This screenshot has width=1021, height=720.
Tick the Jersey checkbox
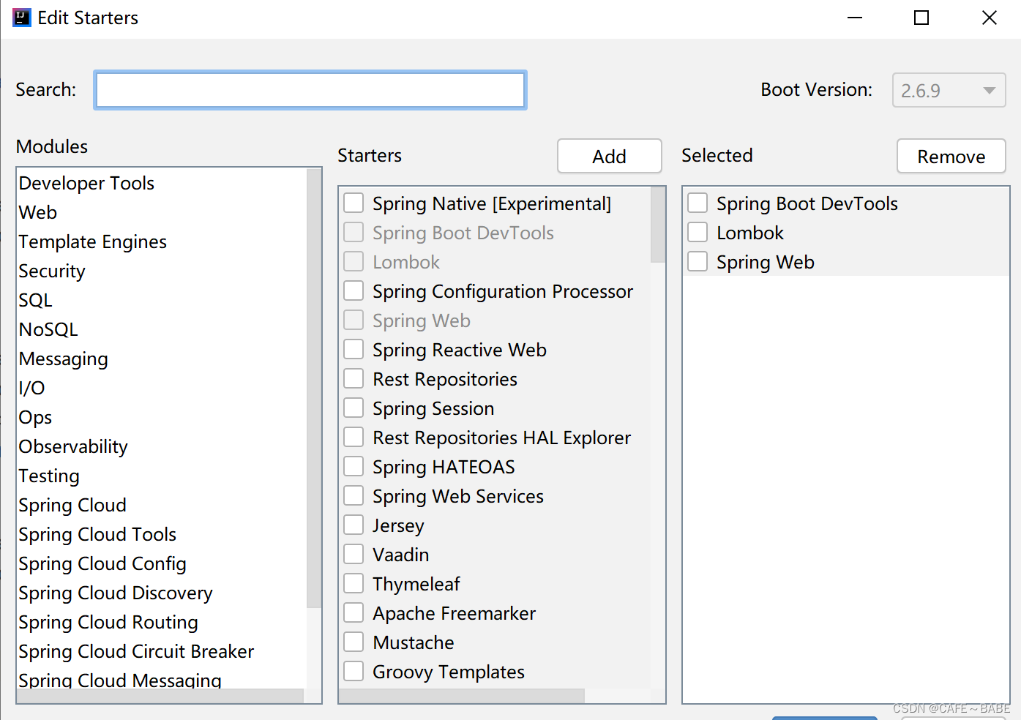354,525
